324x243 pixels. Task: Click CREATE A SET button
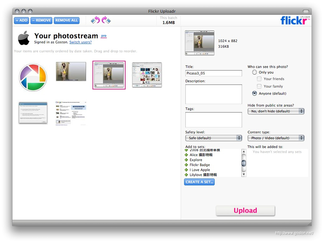pos(199,182)
